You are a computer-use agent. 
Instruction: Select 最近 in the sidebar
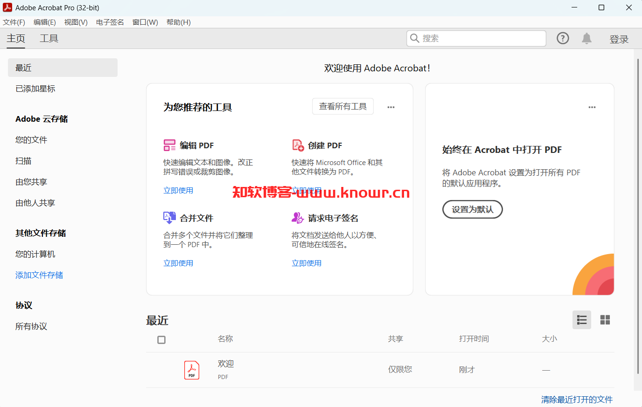pyautogui.click(x=63, y=68)
